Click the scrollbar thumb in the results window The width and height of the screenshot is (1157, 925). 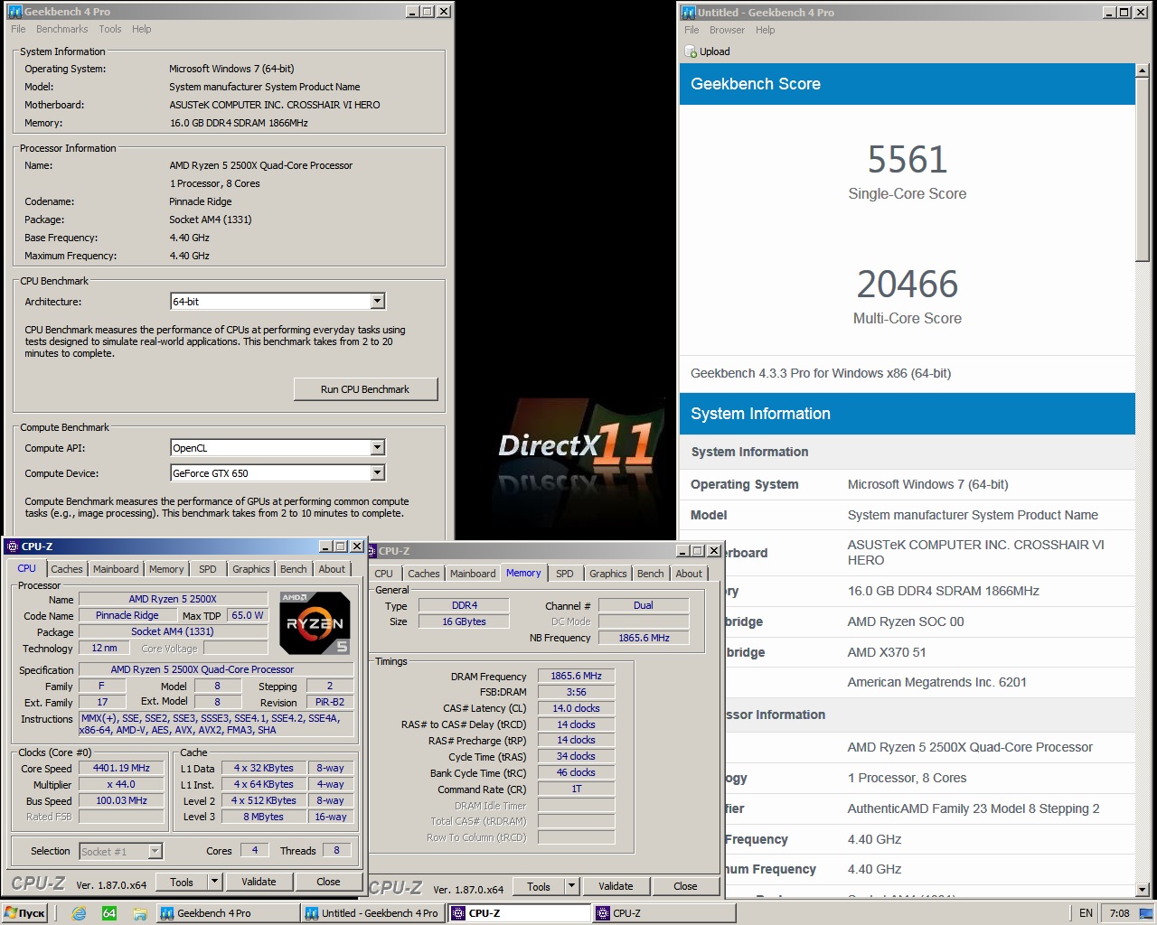1143,170
